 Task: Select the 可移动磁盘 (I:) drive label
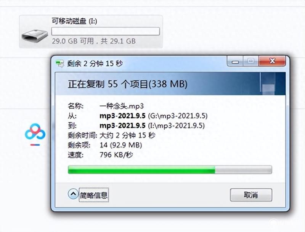point(74,21)
